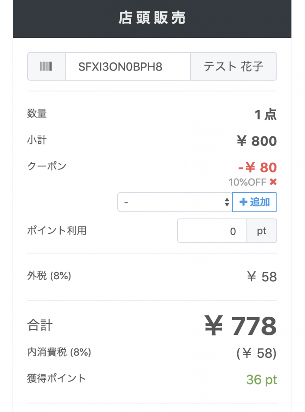This screenshot has height=412, width=305.
Task: Click the customer name テスト 花子
Action: click(x=233, y=66)
